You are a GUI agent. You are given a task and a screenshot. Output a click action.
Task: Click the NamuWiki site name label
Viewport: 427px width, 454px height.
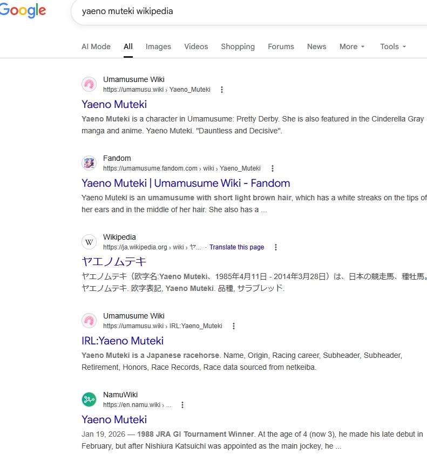click(x=120, y=395)
